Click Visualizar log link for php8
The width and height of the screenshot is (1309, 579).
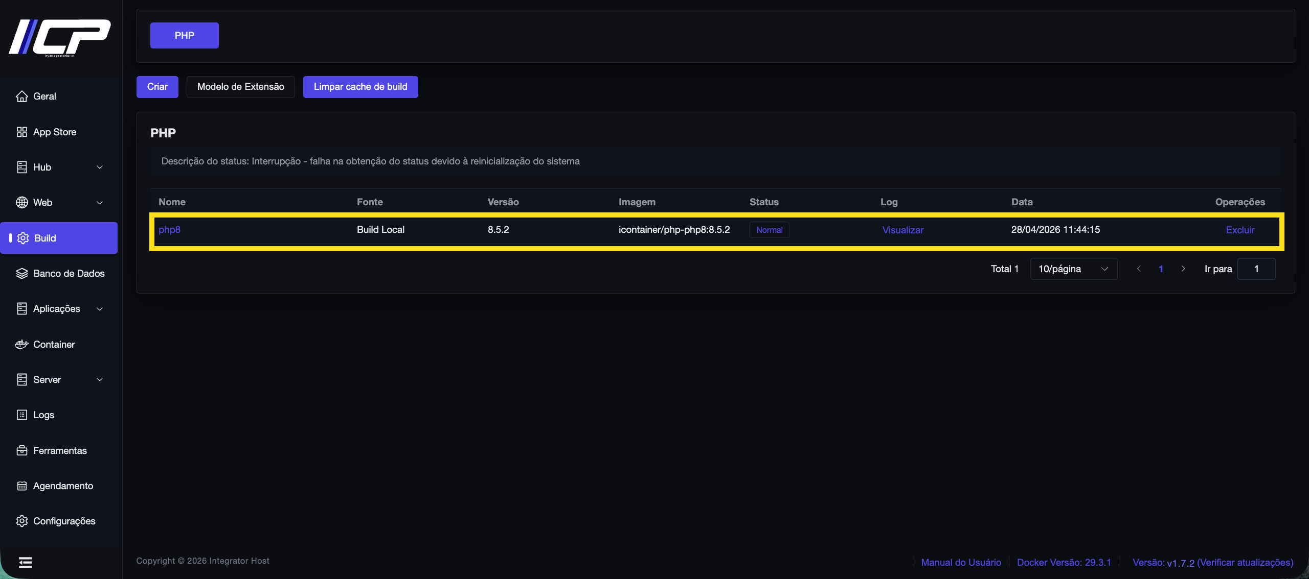903,230
